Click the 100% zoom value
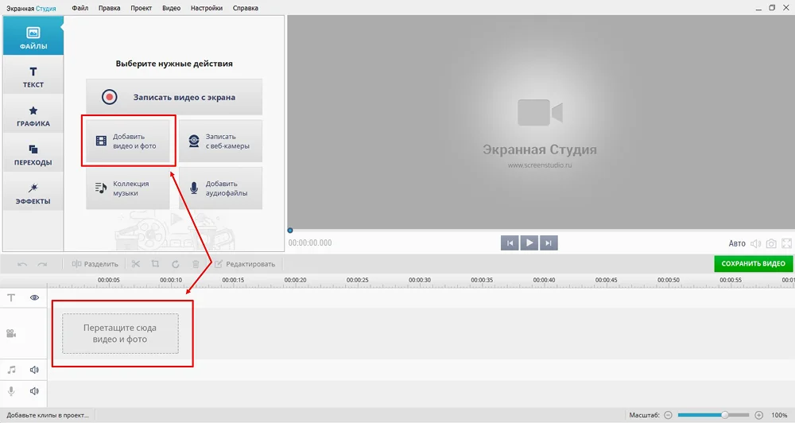The image size is (795, 423). 779,415
